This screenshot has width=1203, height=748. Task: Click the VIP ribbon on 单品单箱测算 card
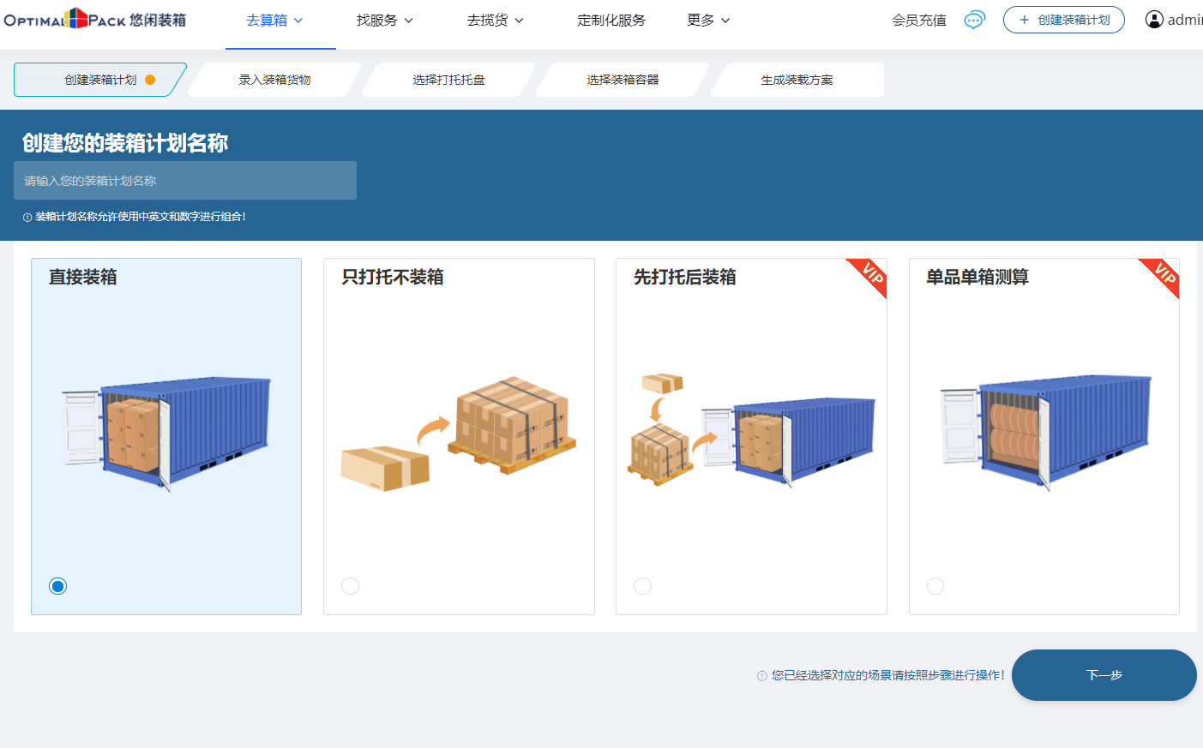click(x=1164, y=274)
